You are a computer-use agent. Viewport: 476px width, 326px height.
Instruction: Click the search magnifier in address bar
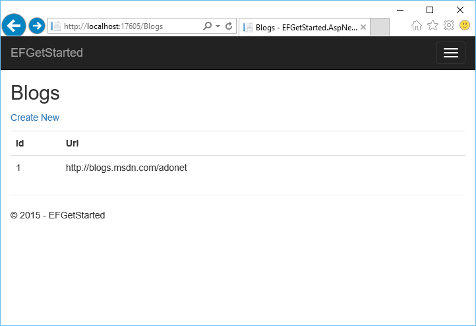point(207,26)
